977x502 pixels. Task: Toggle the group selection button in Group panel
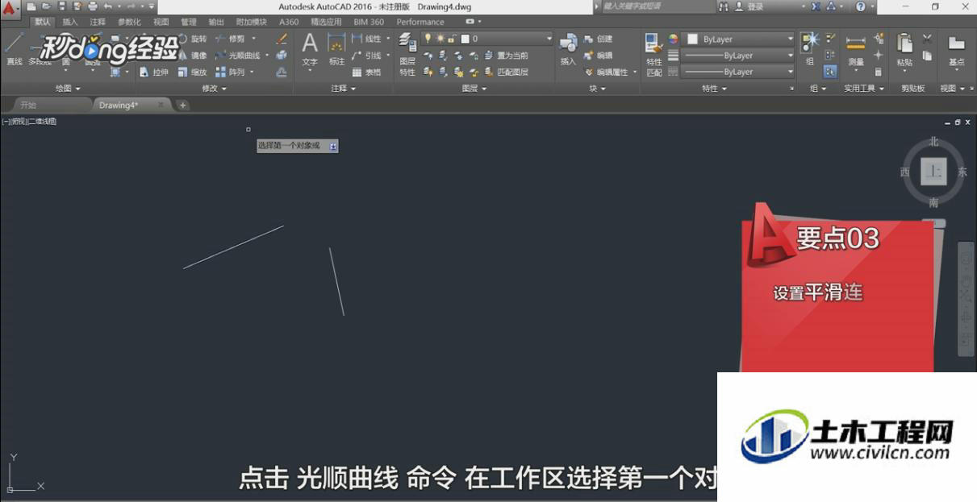(830, 72)
